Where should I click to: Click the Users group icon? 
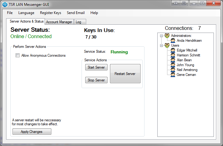click(167, 45)
